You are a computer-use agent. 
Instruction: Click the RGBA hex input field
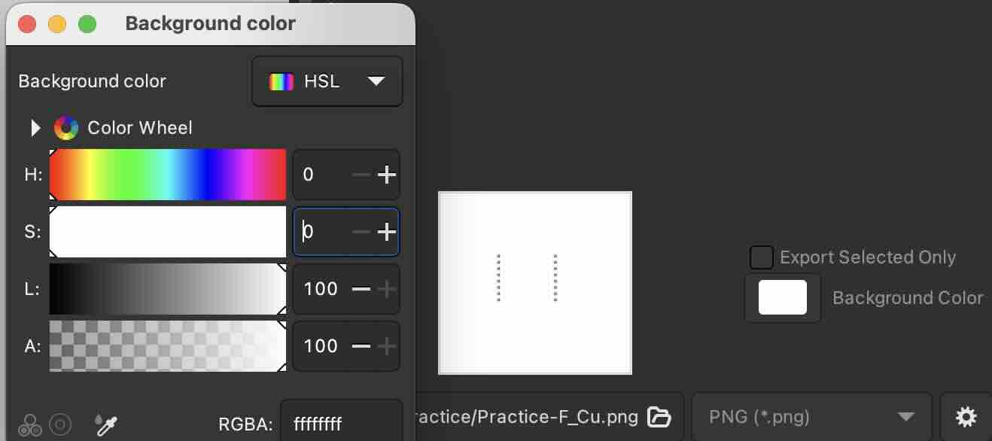click(x=341, y=424)
